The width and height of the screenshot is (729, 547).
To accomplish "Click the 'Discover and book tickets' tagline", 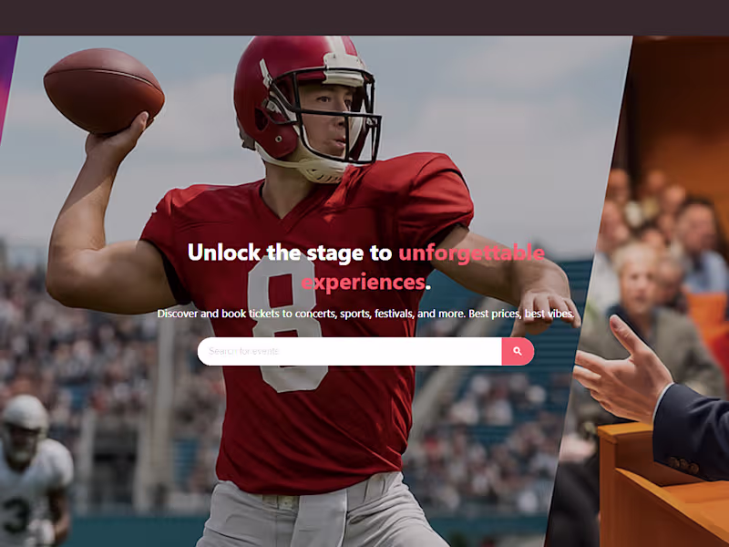I will coord(365,314).
